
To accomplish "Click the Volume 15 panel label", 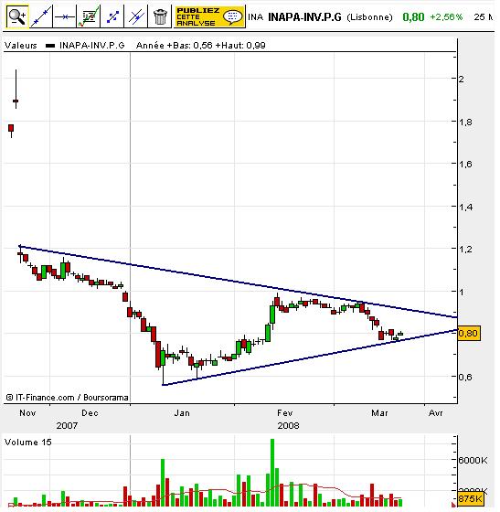I will coord(28,443).
